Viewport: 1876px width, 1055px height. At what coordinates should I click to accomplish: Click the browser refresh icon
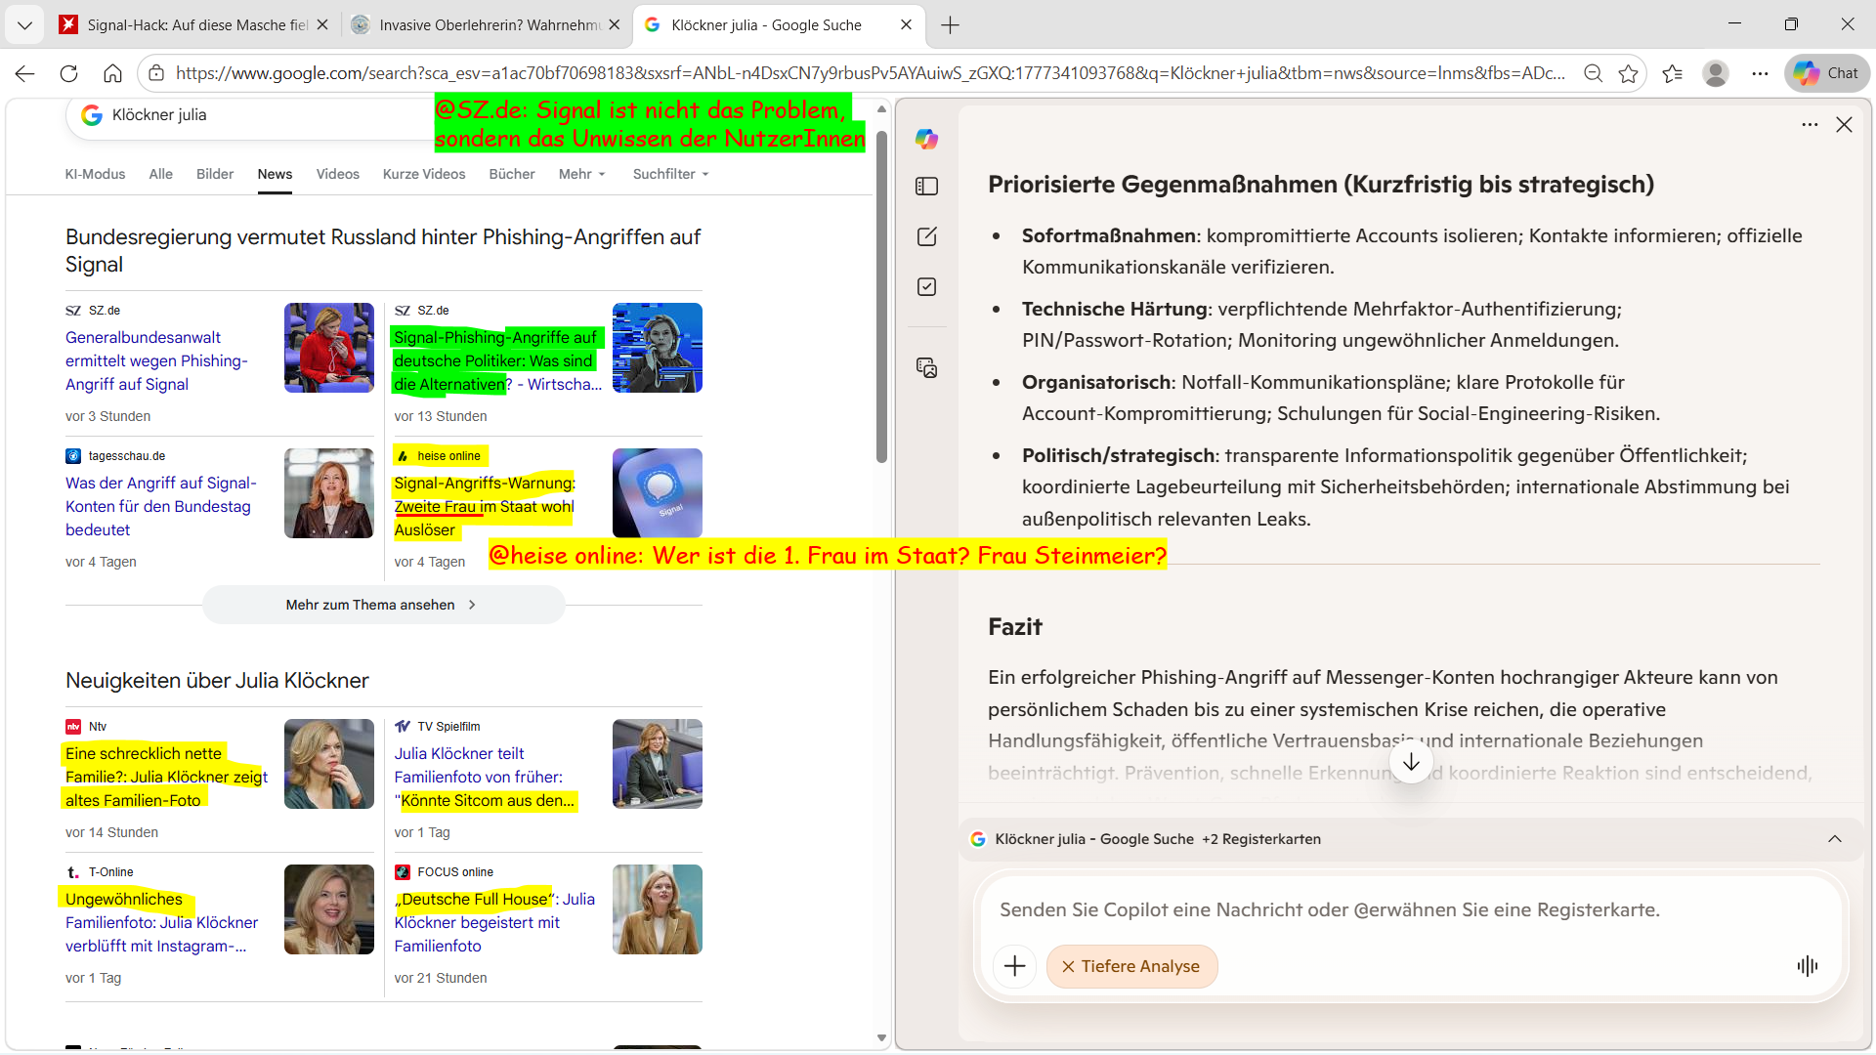(x=68, y=73)
